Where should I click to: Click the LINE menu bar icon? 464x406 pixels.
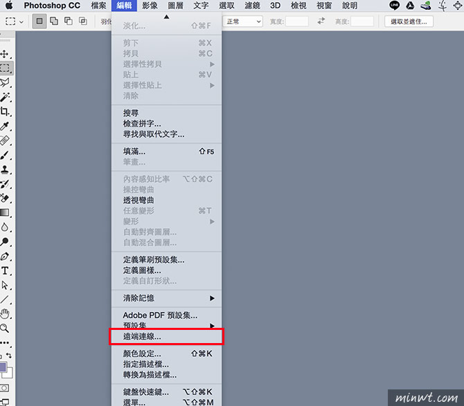point(394,6)
